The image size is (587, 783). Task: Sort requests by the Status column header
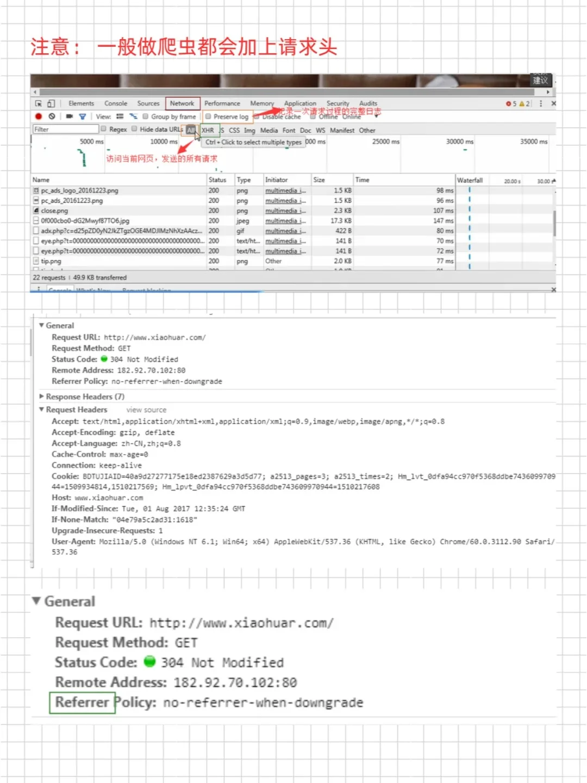(220, 179)
